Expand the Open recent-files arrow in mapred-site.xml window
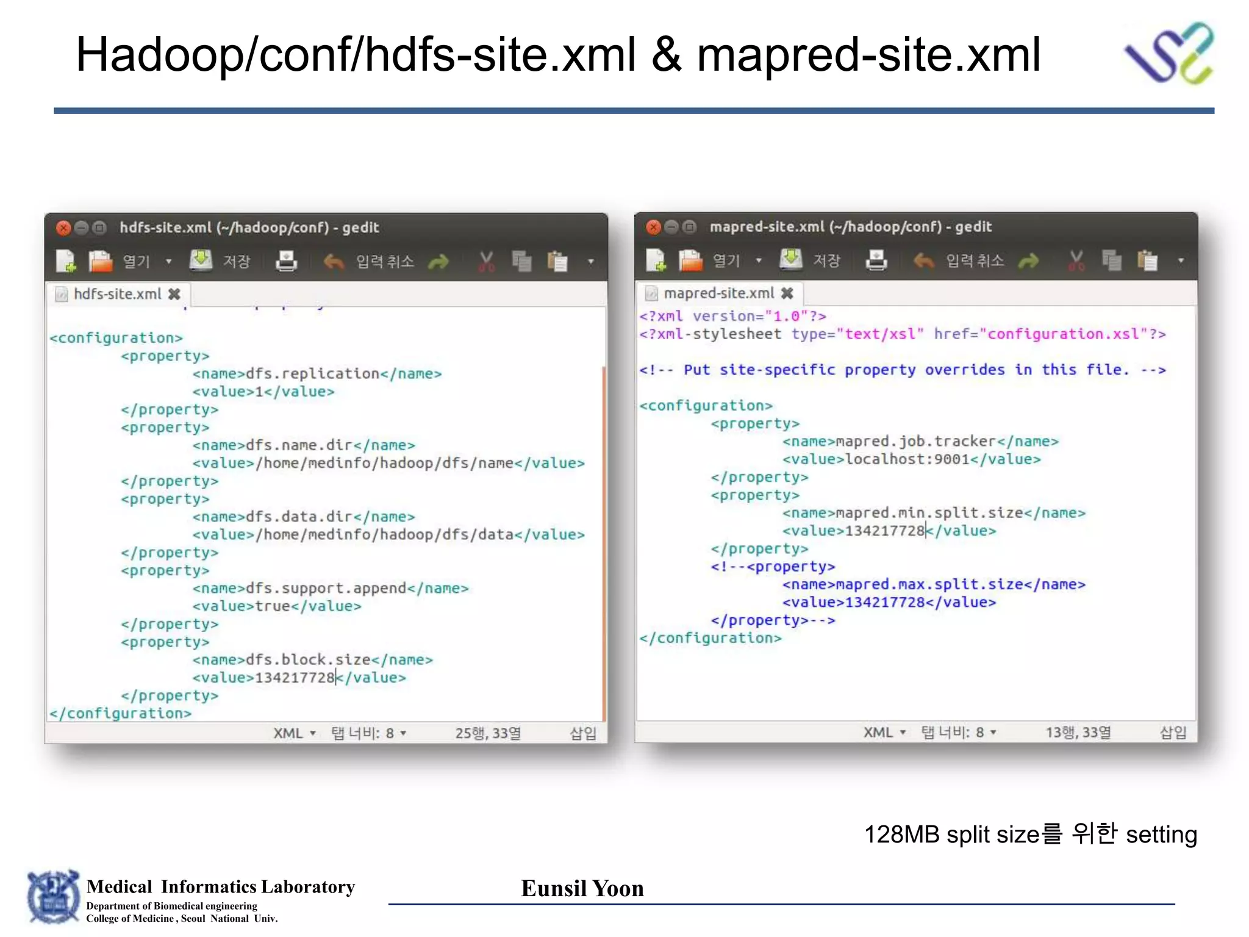The width and height of the screenshot is (1249, 937). [x=759, y=260]
